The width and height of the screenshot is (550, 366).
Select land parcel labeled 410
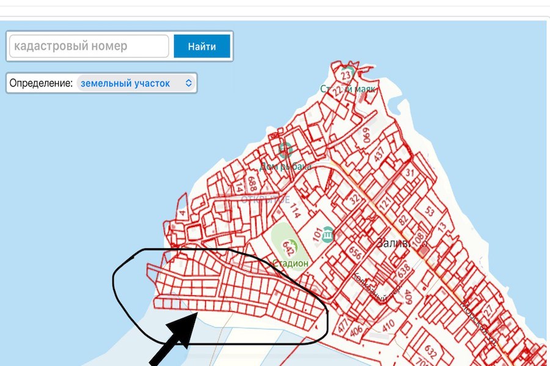(x=388, y=326)
